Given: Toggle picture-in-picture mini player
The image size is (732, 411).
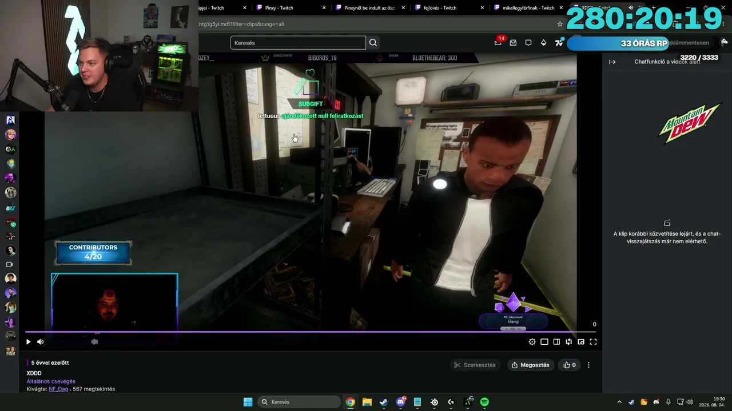Looking at the screenshot, I should pos(581,342).
